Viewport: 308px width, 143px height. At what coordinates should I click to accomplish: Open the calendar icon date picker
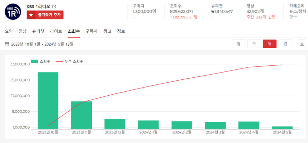point(7,44)
